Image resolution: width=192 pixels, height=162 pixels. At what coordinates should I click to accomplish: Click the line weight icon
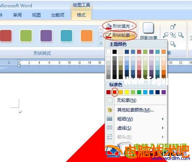[109, 119]
